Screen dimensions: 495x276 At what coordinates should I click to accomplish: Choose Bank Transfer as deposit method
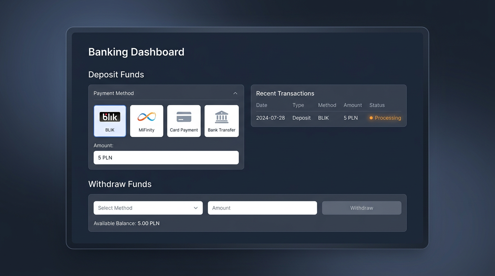tap(222, 121)
